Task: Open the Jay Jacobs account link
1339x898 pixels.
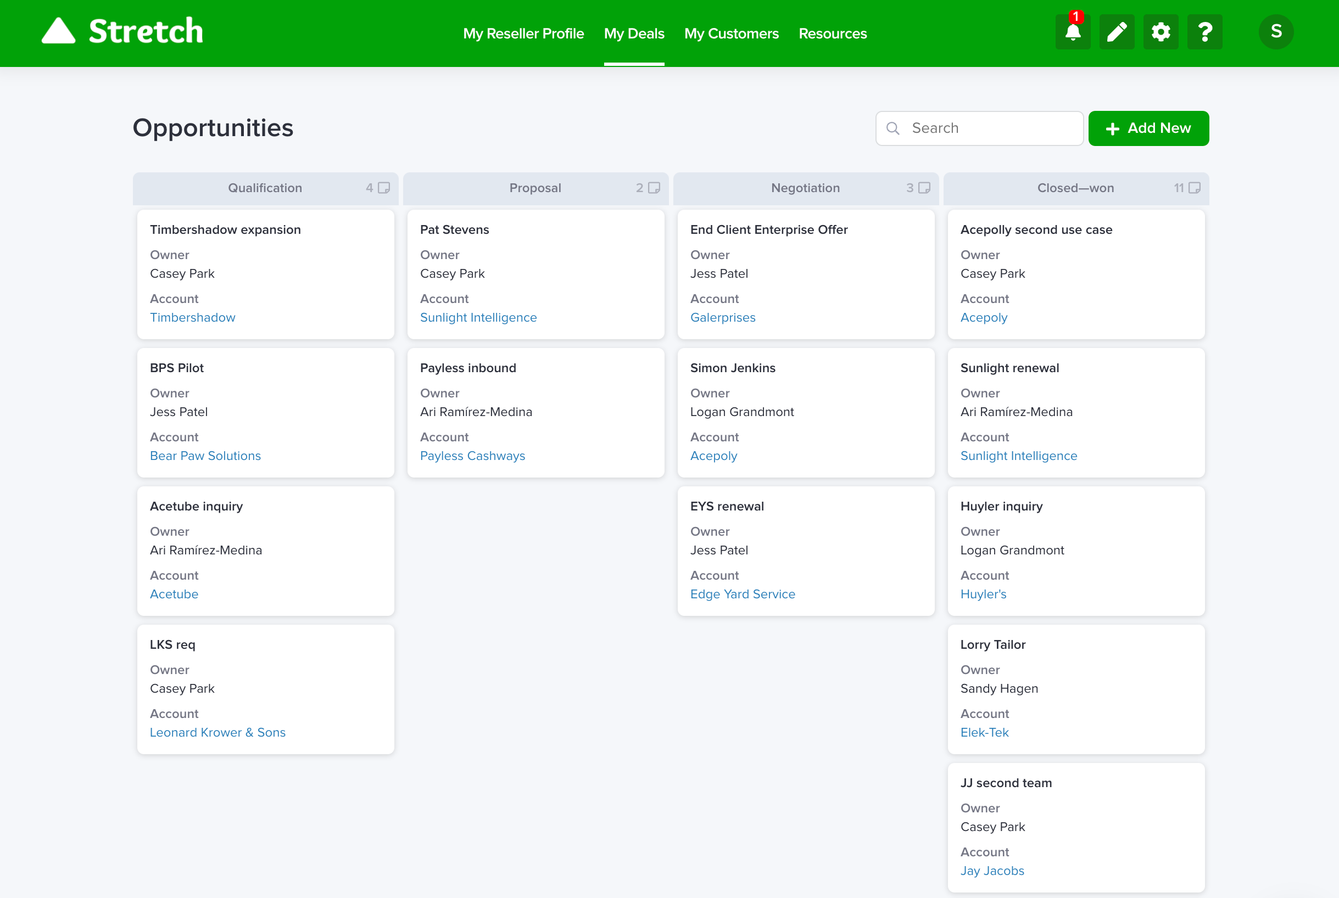Action: point(992,871)
